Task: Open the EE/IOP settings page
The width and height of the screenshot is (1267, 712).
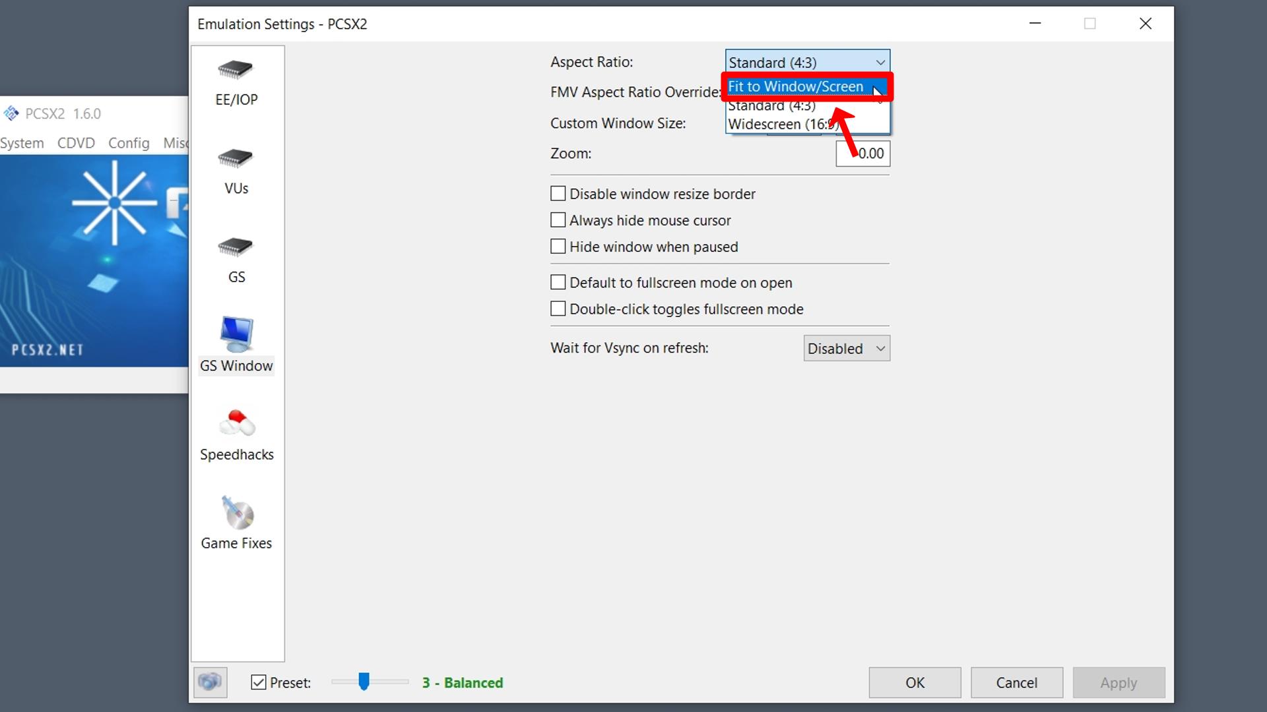Action: (236, 84)
